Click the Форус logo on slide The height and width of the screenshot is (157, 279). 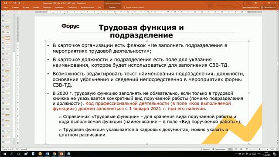[70, 26]
